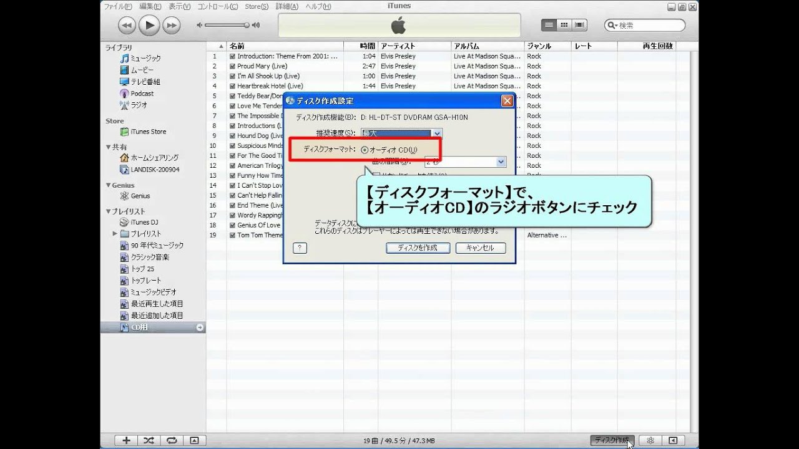The image size is (799, 449).
Task: Switch to Cover Flow view icon
Action: pos(580,25)
